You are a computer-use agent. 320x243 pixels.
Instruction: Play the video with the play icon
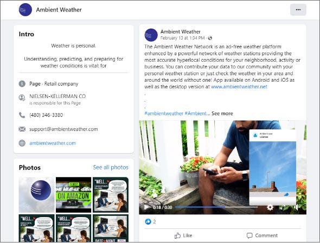pyautogui.click(x=146, y=207)
